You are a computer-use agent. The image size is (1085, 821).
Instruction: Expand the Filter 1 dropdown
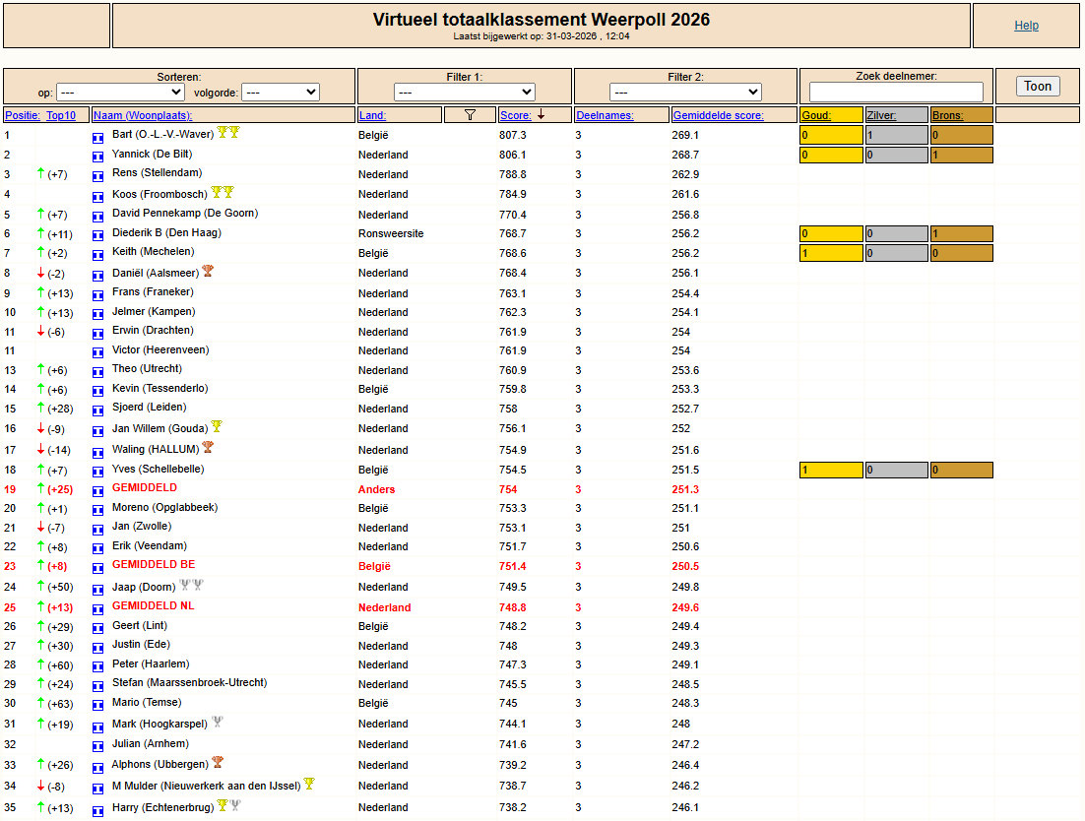coord(464,92)
